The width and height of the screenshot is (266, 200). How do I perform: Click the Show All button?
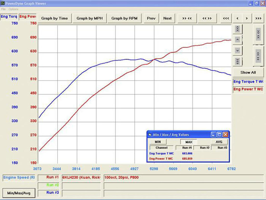click(x=248, y=72)
